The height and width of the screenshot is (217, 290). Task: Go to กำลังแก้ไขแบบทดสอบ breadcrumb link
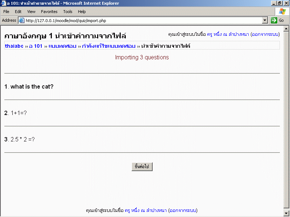pos(109,46)
